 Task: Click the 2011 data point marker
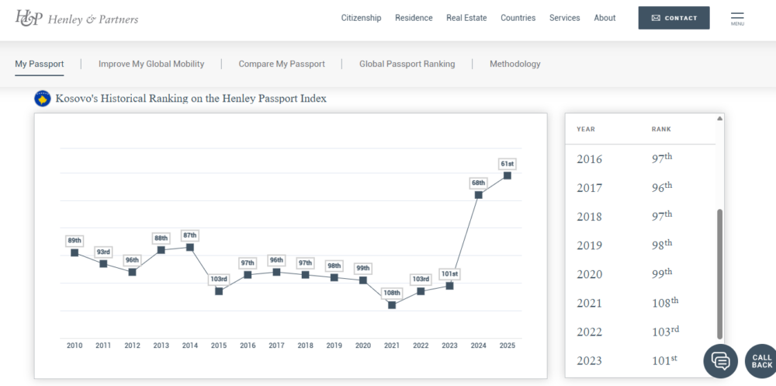click(103, 263)
